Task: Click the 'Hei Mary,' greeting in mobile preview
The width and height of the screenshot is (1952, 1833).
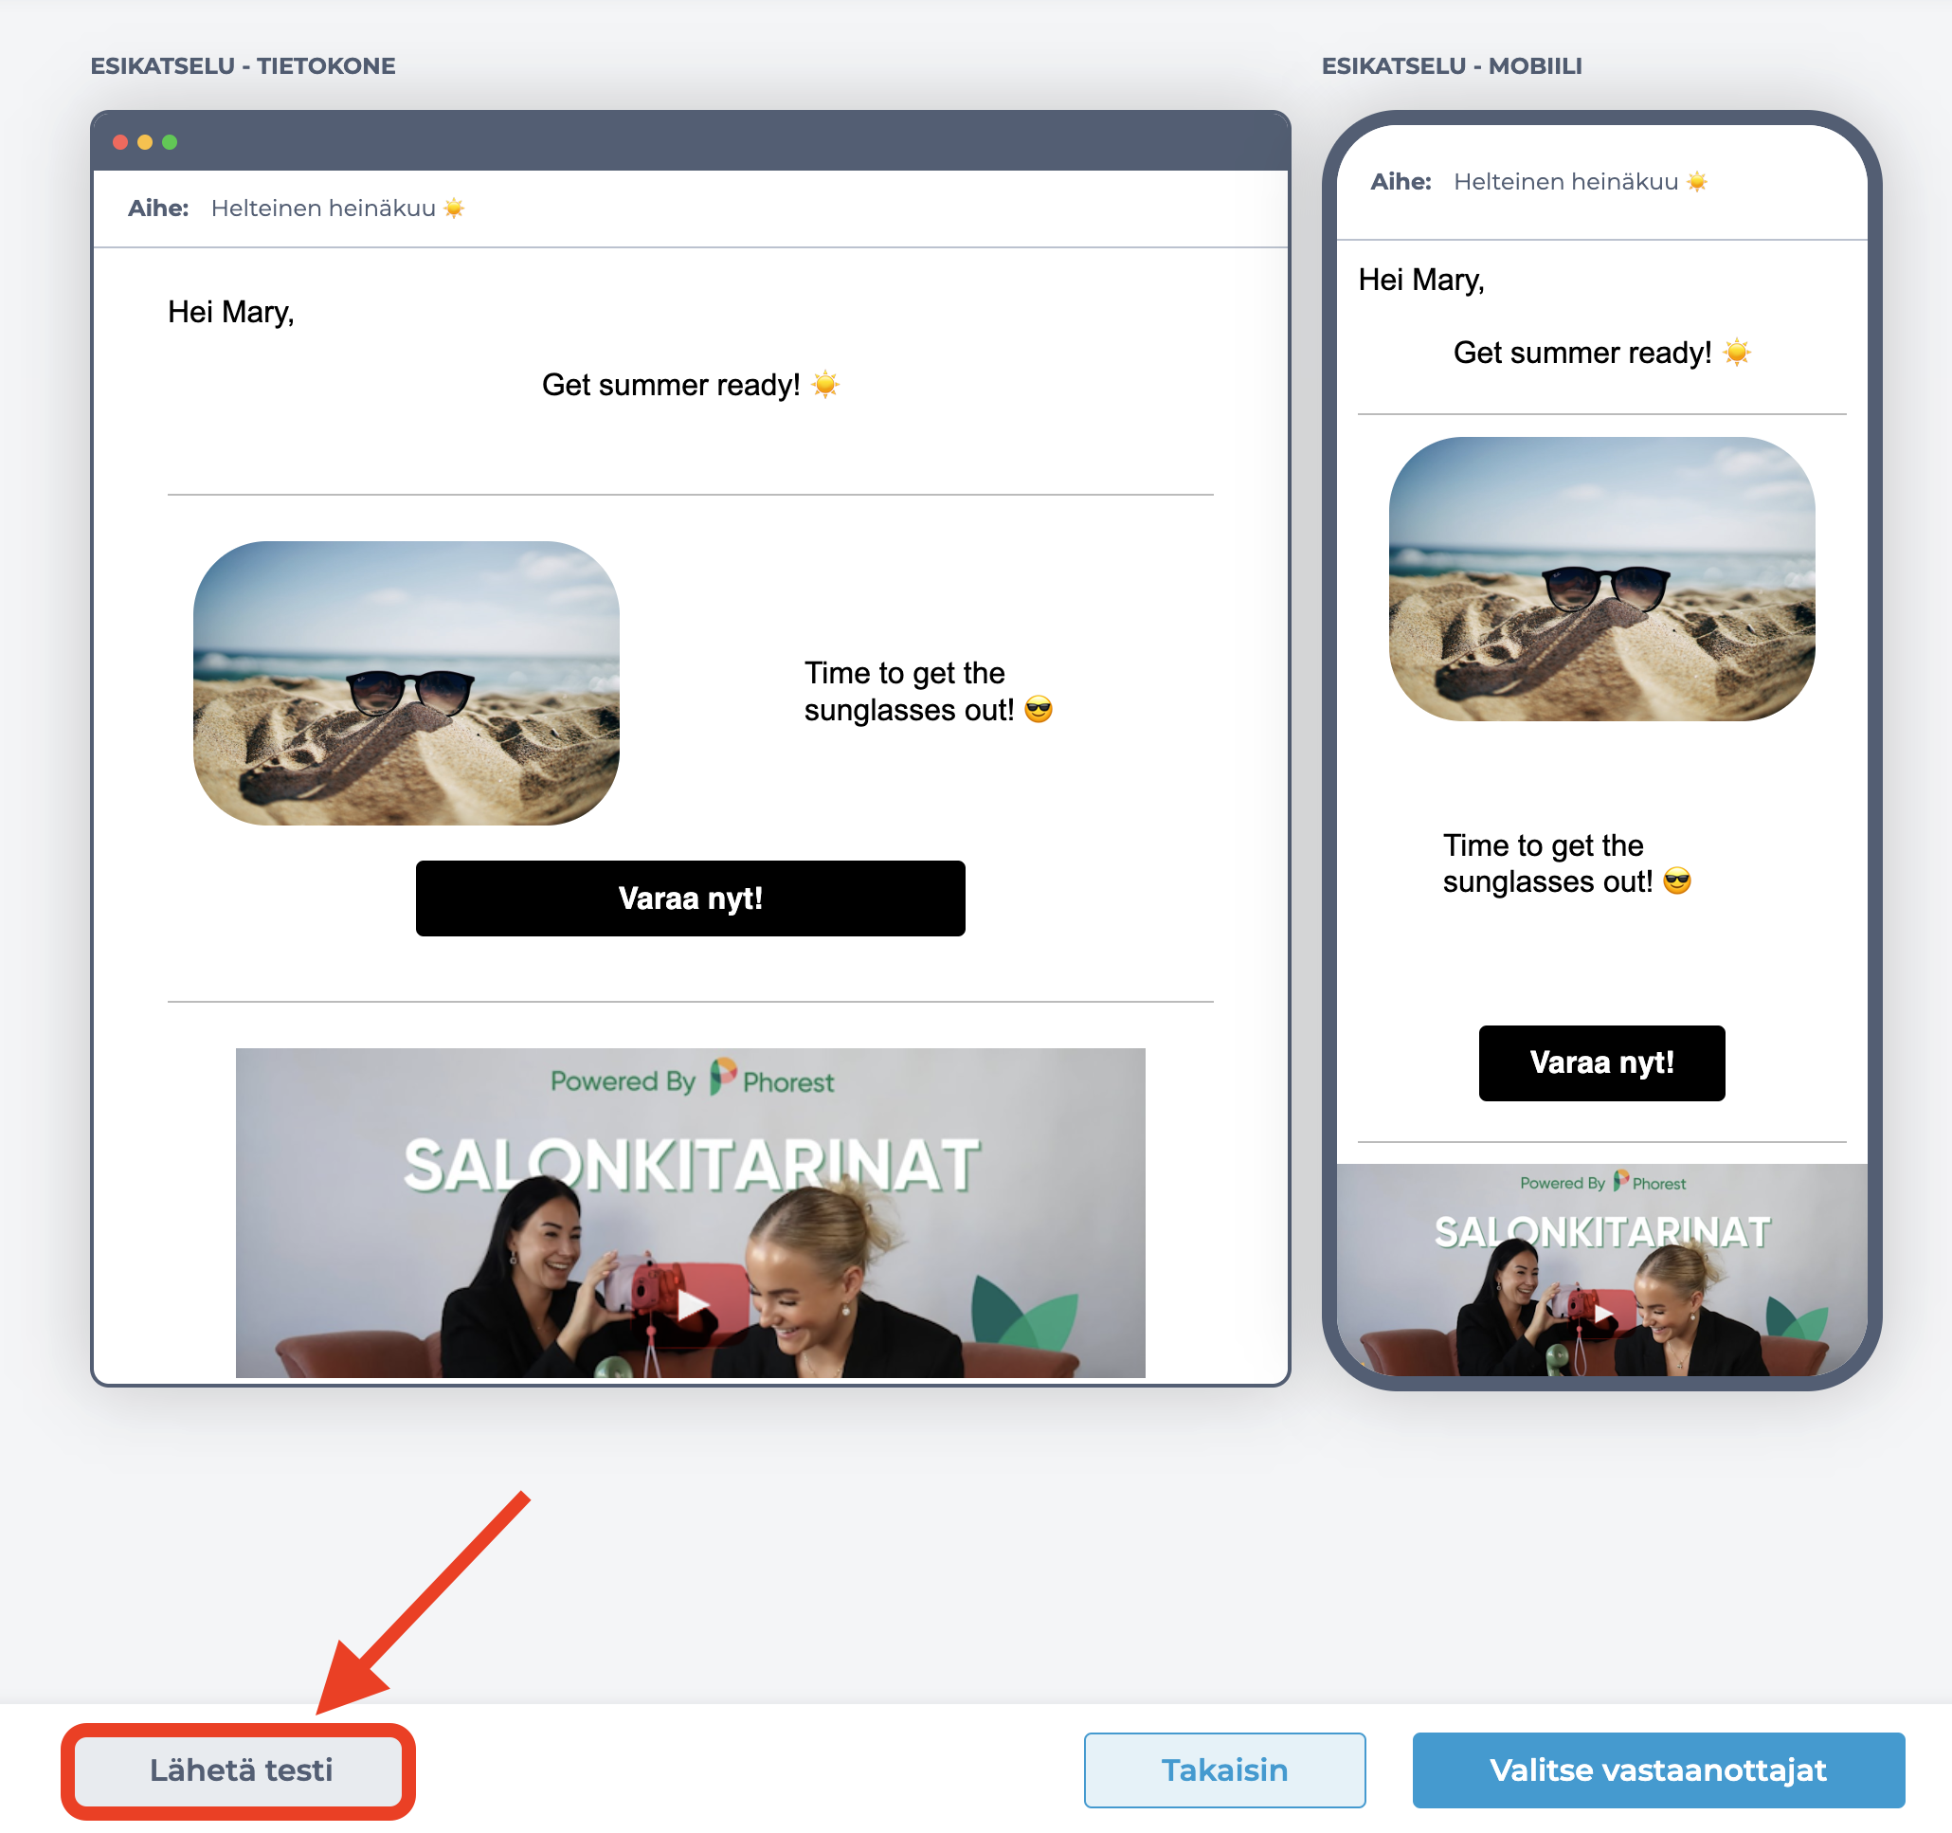Action: click(x=1420, y=280)
